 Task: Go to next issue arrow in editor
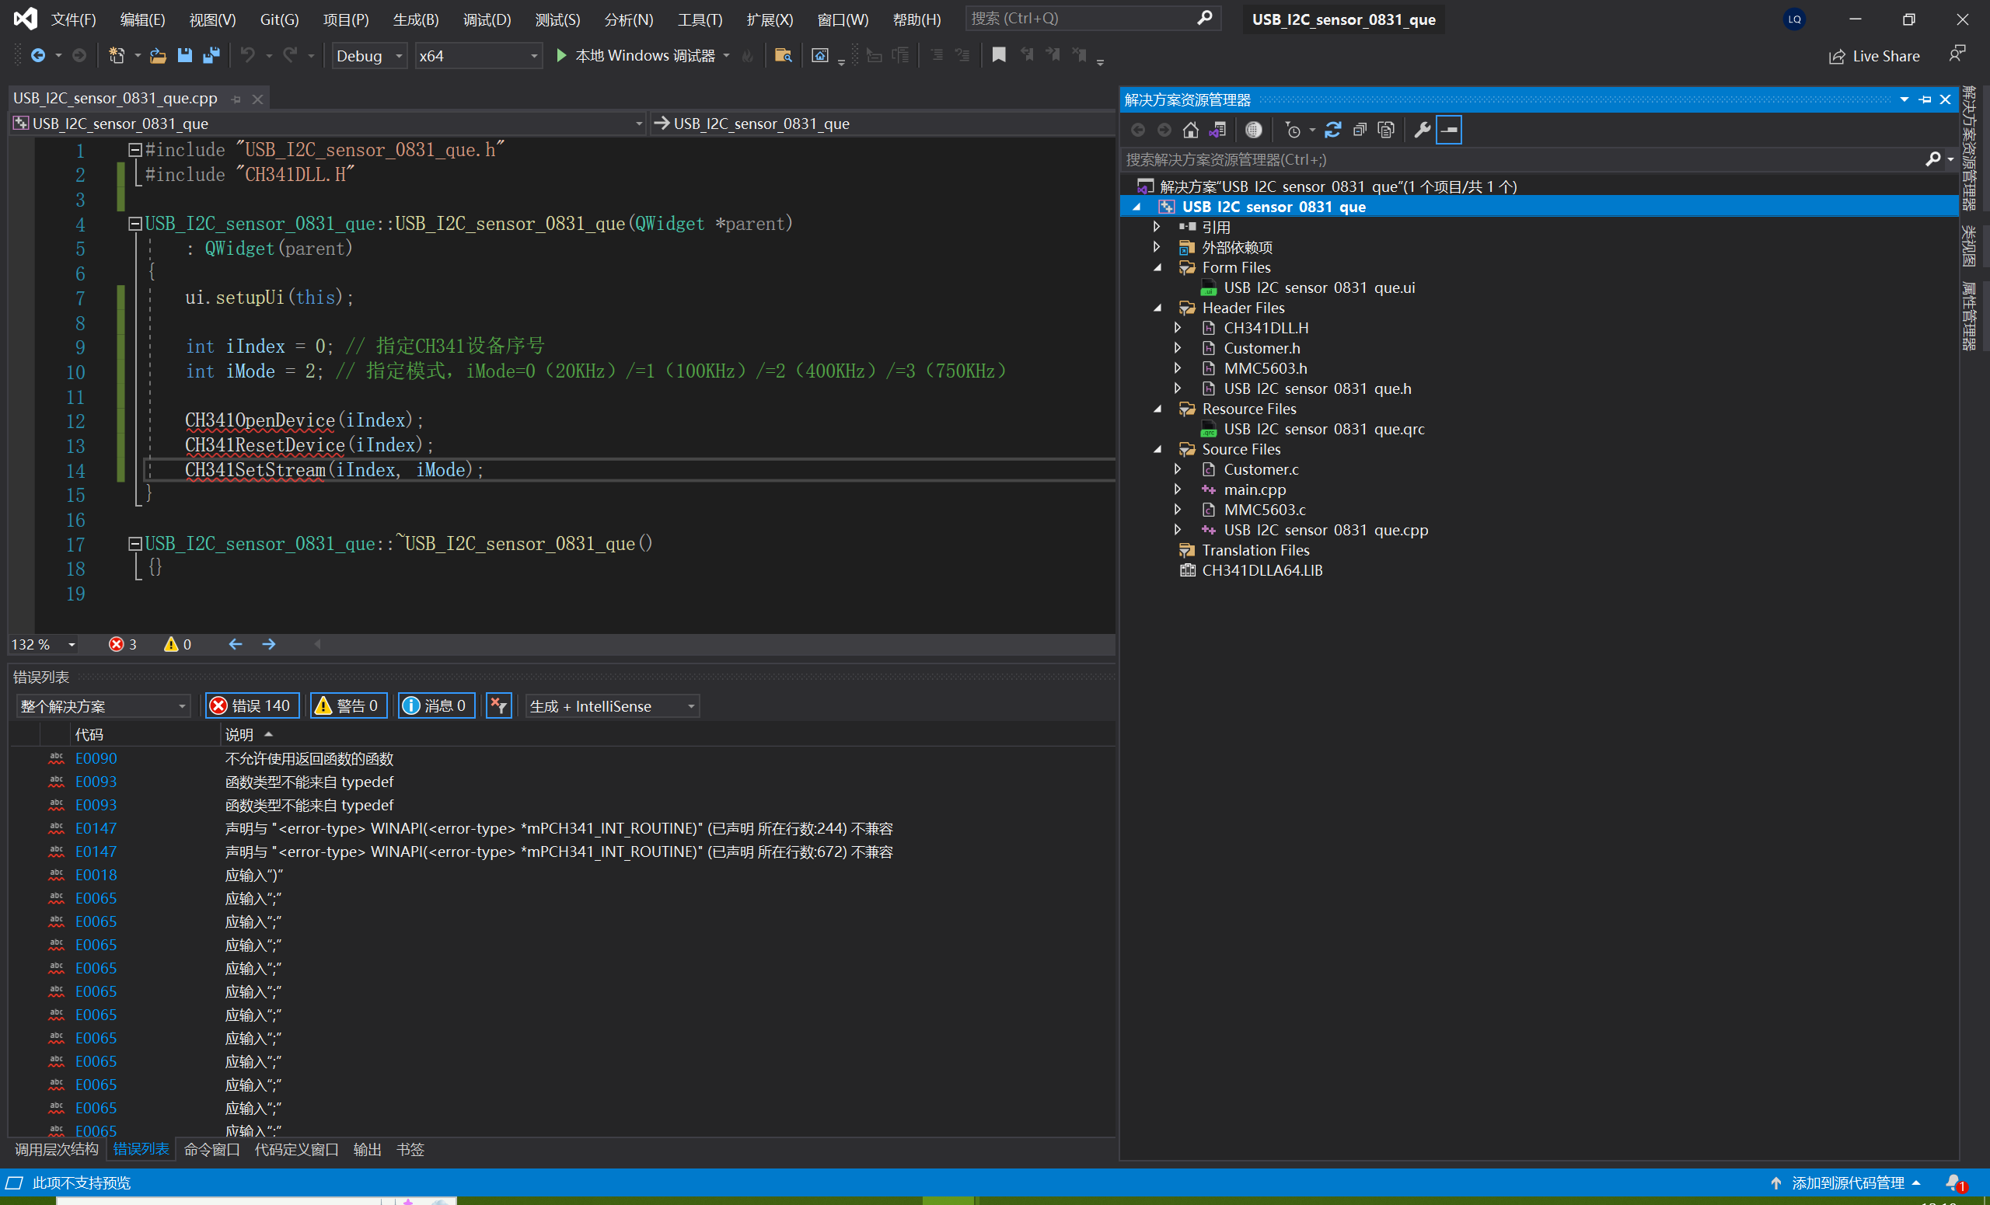click(269, 644)
